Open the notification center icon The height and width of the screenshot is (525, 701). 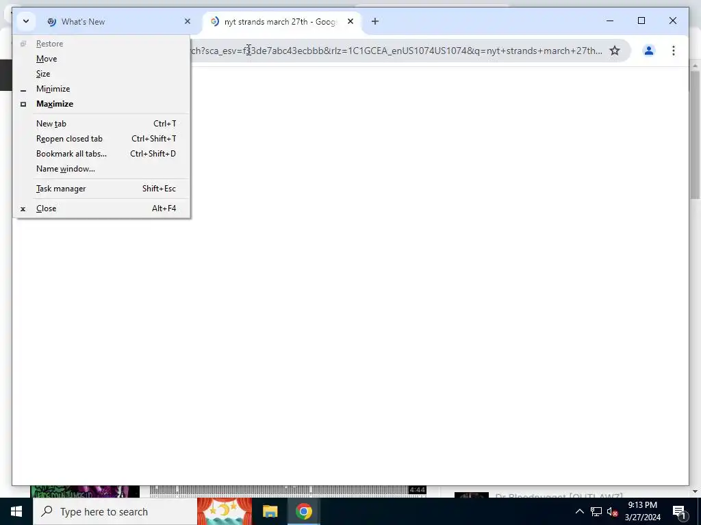pyautogui.click(x=679, y=511)
